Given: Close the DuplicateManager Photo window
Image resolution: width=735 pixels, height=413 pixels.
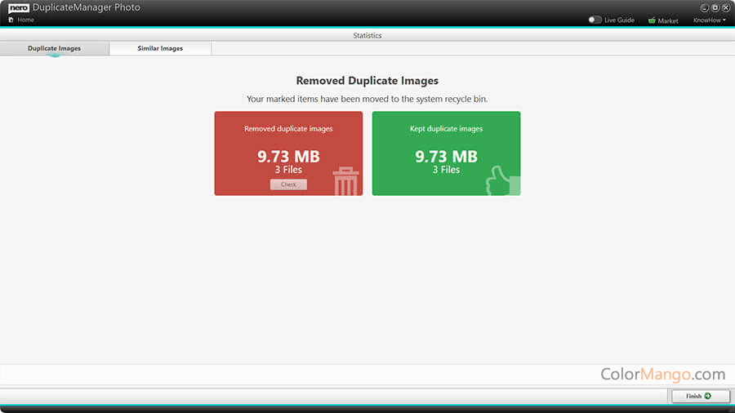Looking at the screenshot, I should [x=725, y=7].
